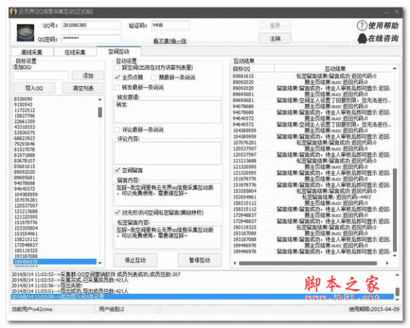Click the 评论内容 text area
The width and height of the screenshot is (410, 328).
(167, 154)
